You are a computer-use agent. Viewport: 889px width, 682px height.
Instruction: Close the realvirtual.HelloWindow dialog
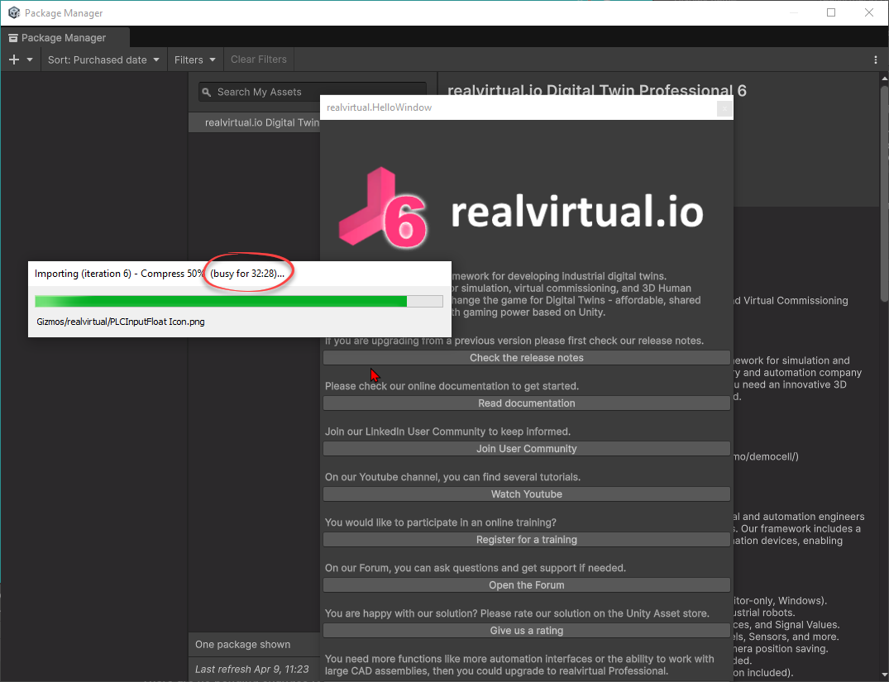coord(724,107)
